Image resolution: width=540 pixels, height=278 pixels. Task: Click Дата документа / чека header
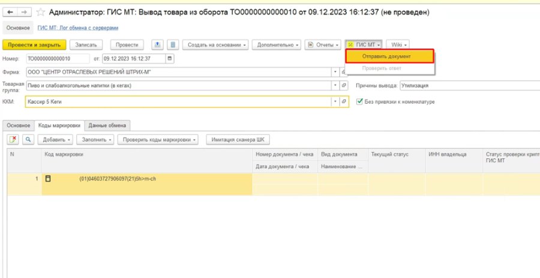pos(285,167)
